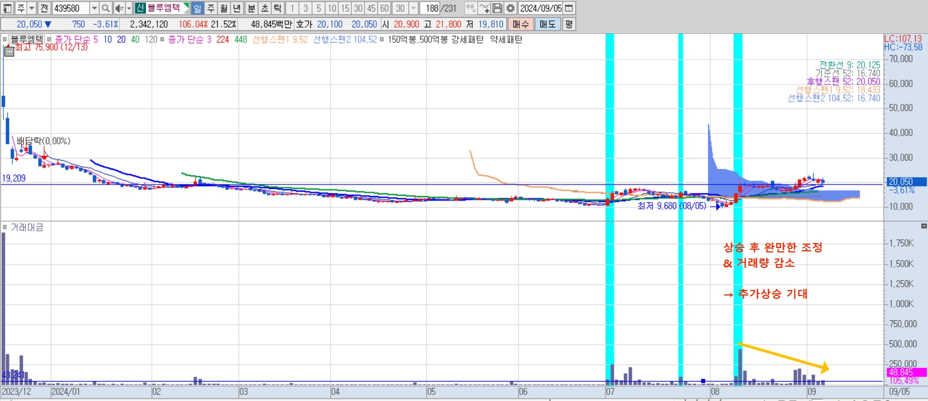Select the 일 daily period
The height and width of the screenshot is (401, 928).
click(x=197, y=8)
